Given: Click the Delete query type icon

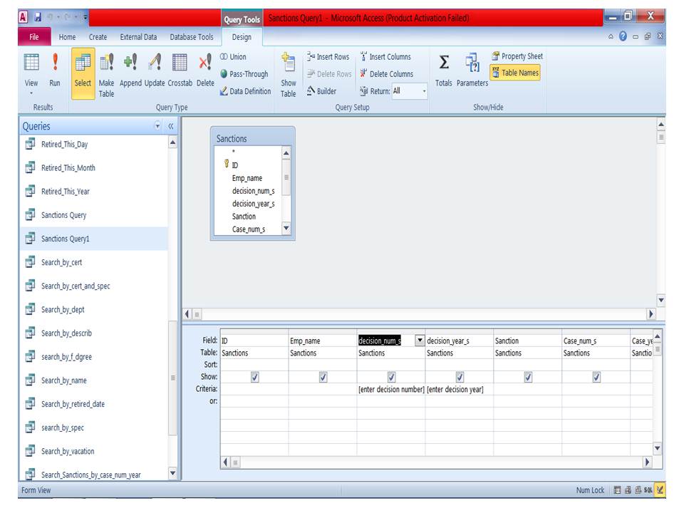Looking at the screenshot, I should pyautogui.click(x=205, y=71).
